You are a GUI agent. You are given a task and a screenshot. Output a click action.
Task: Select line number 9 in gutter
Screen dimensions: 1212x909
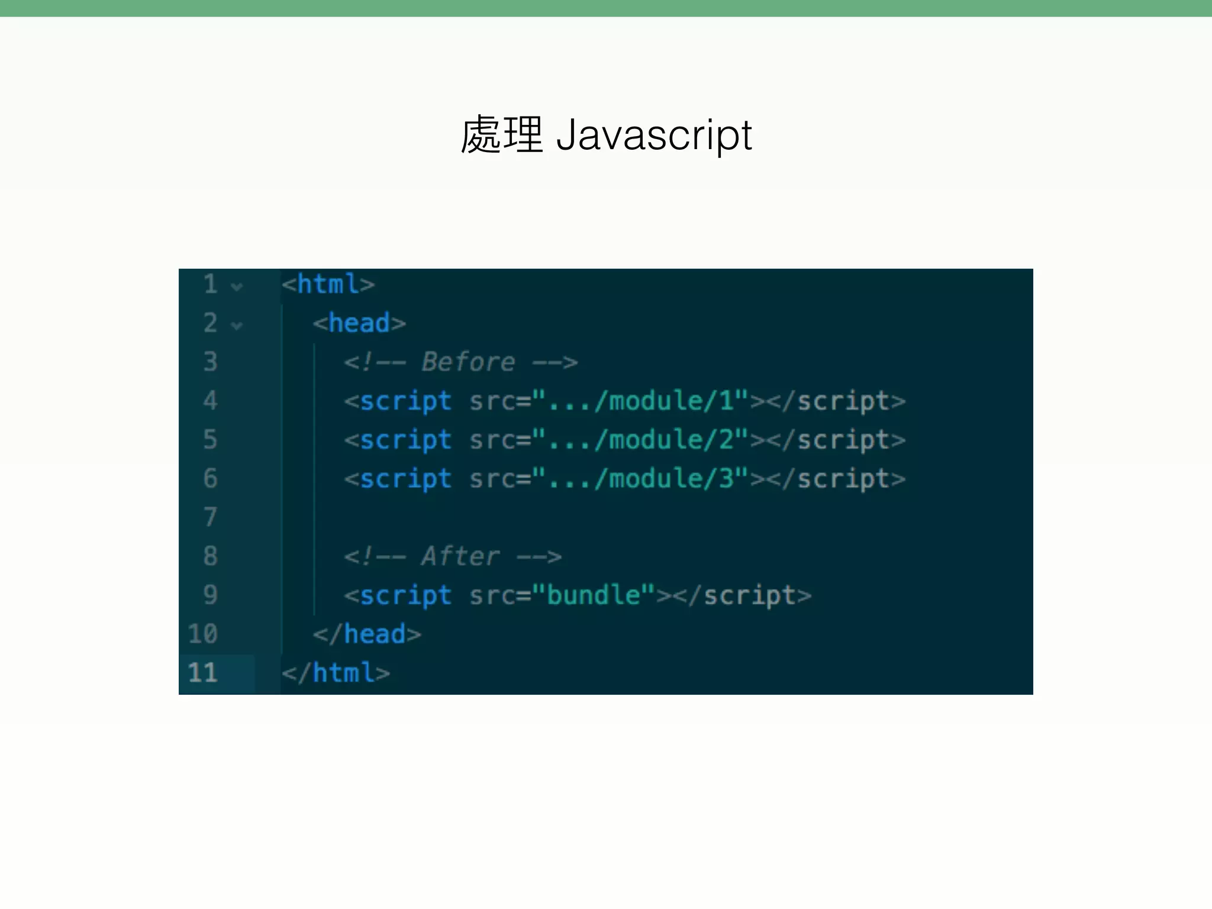pyautogui.click(x=211, y=595)
